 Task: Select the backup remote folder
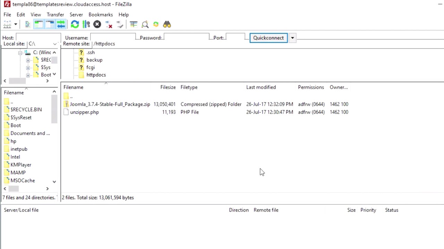pos(94,60)
